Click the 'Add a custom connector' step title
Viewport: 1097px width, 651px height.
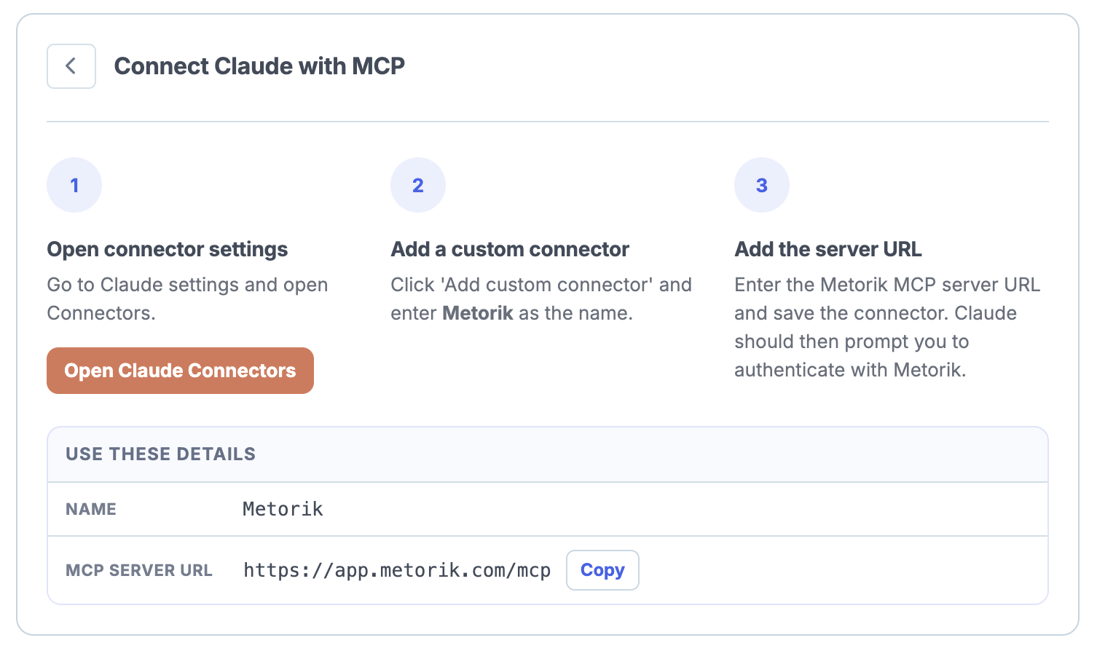pos(510,249)
